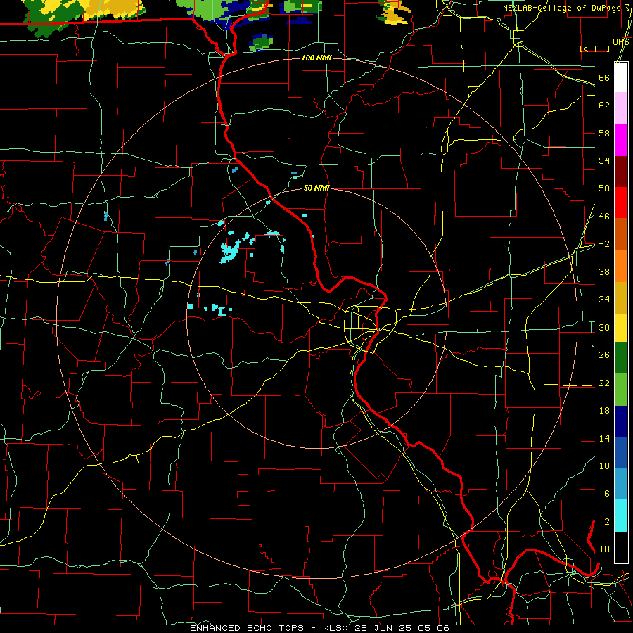Click the 100 NMI range ring label
Viewport: 633px width, 633px height.
[316, 58]
